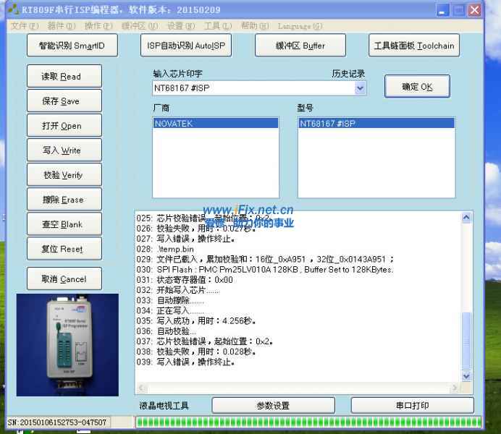
Task: Click the Verify button
Action: pos(64,175)
